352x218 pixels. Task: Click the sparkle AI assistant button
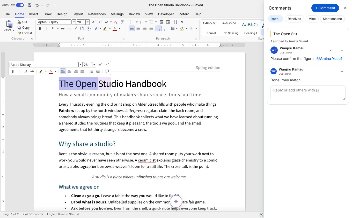(x=176, y=201)
